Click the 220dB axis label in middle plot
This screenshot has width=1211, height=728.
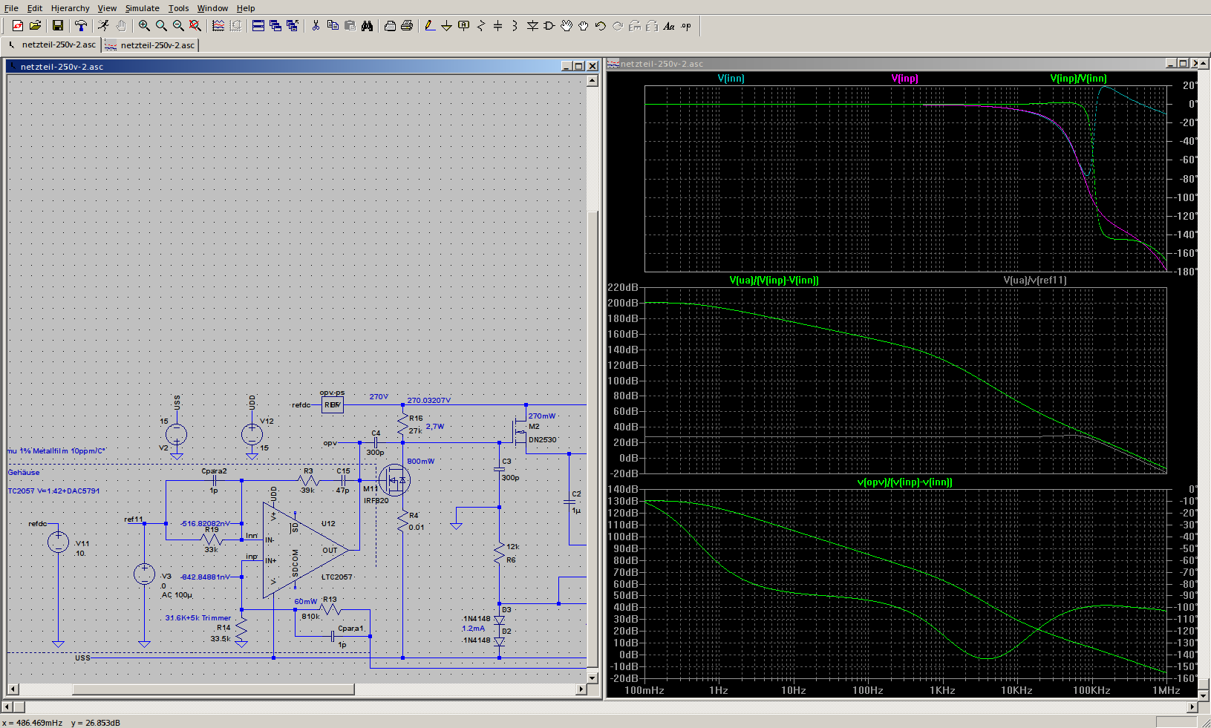(623, 287)
